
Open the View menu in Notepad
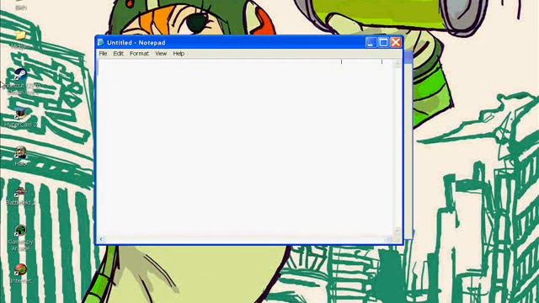(161, 54)
